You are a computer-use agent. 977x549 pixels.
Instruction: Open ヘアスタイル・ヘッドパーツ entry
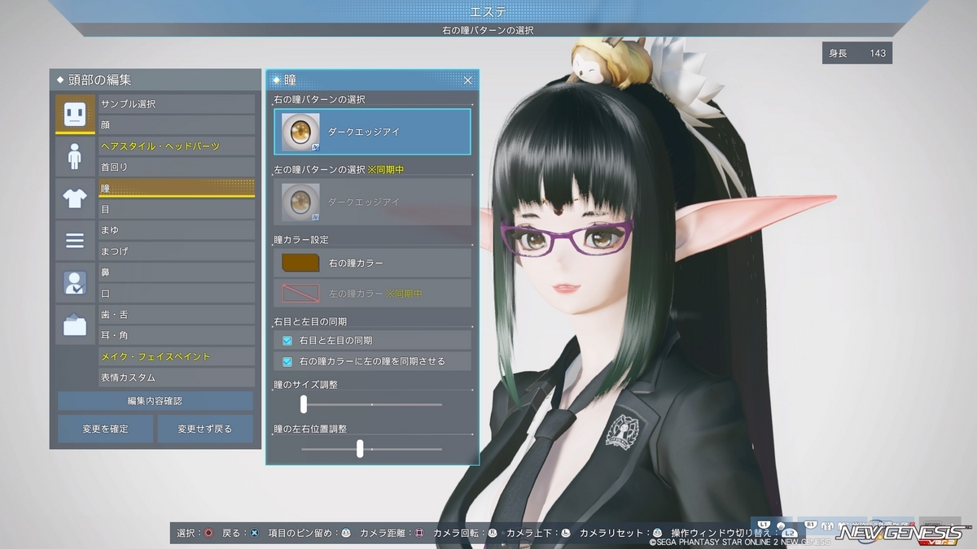click(x=177, y=146)
